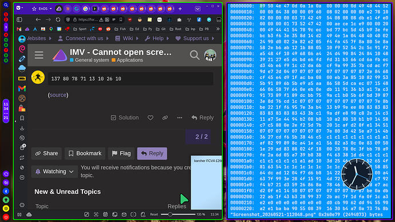Toggle the side panel button in toolbar

[19, 19]
